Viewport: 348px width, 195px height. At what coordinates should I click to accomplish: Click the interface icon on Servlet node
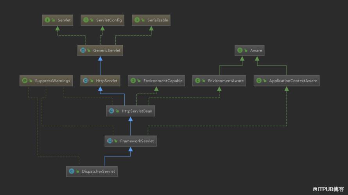[x=47, y=20]
